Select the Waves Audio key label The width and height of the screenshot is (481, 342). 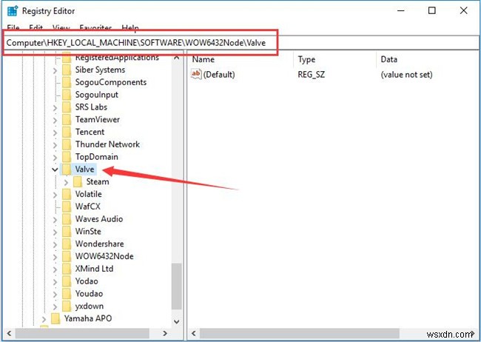(99, 219)
